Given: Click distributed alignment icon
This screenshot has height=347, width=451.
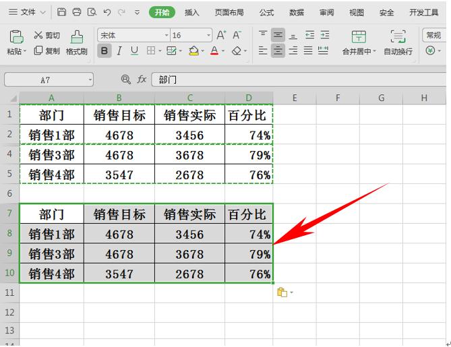Looking at the screenshot, I should [x=323, y=51].
